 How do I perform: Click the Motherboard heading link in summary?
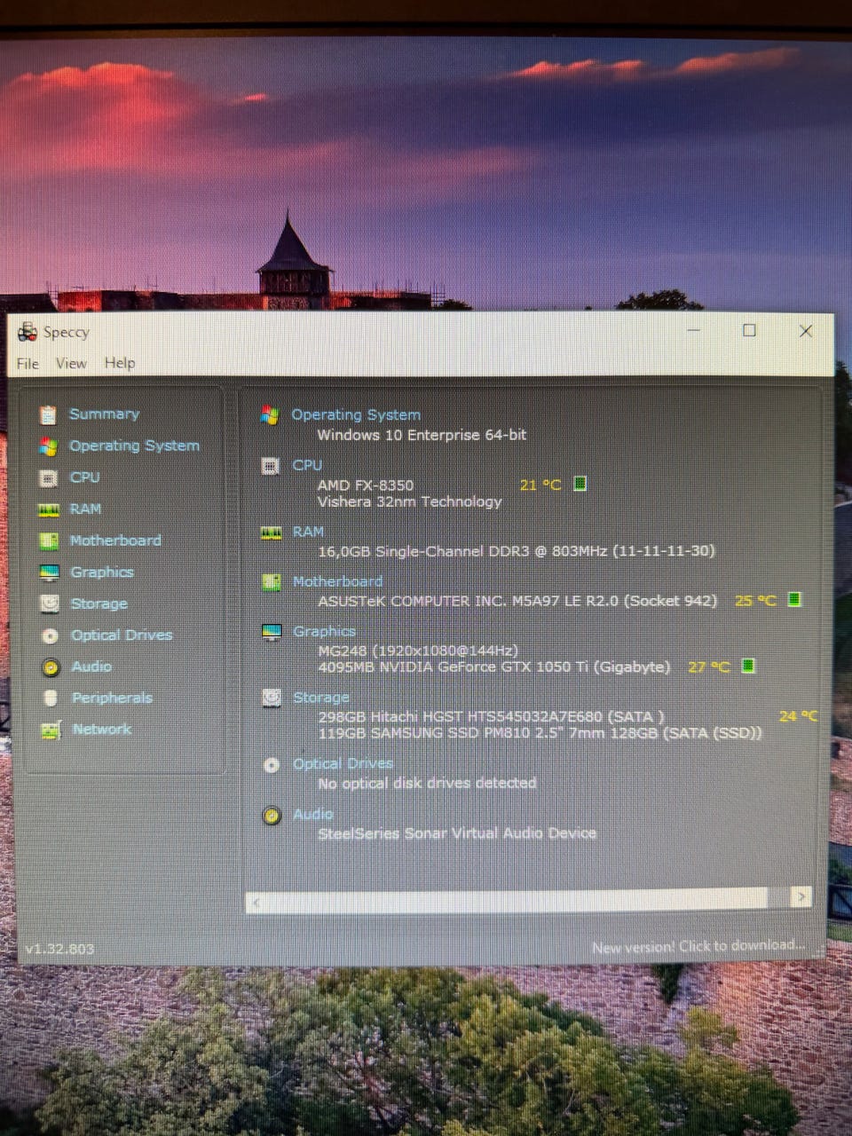(x=337, y=581)
